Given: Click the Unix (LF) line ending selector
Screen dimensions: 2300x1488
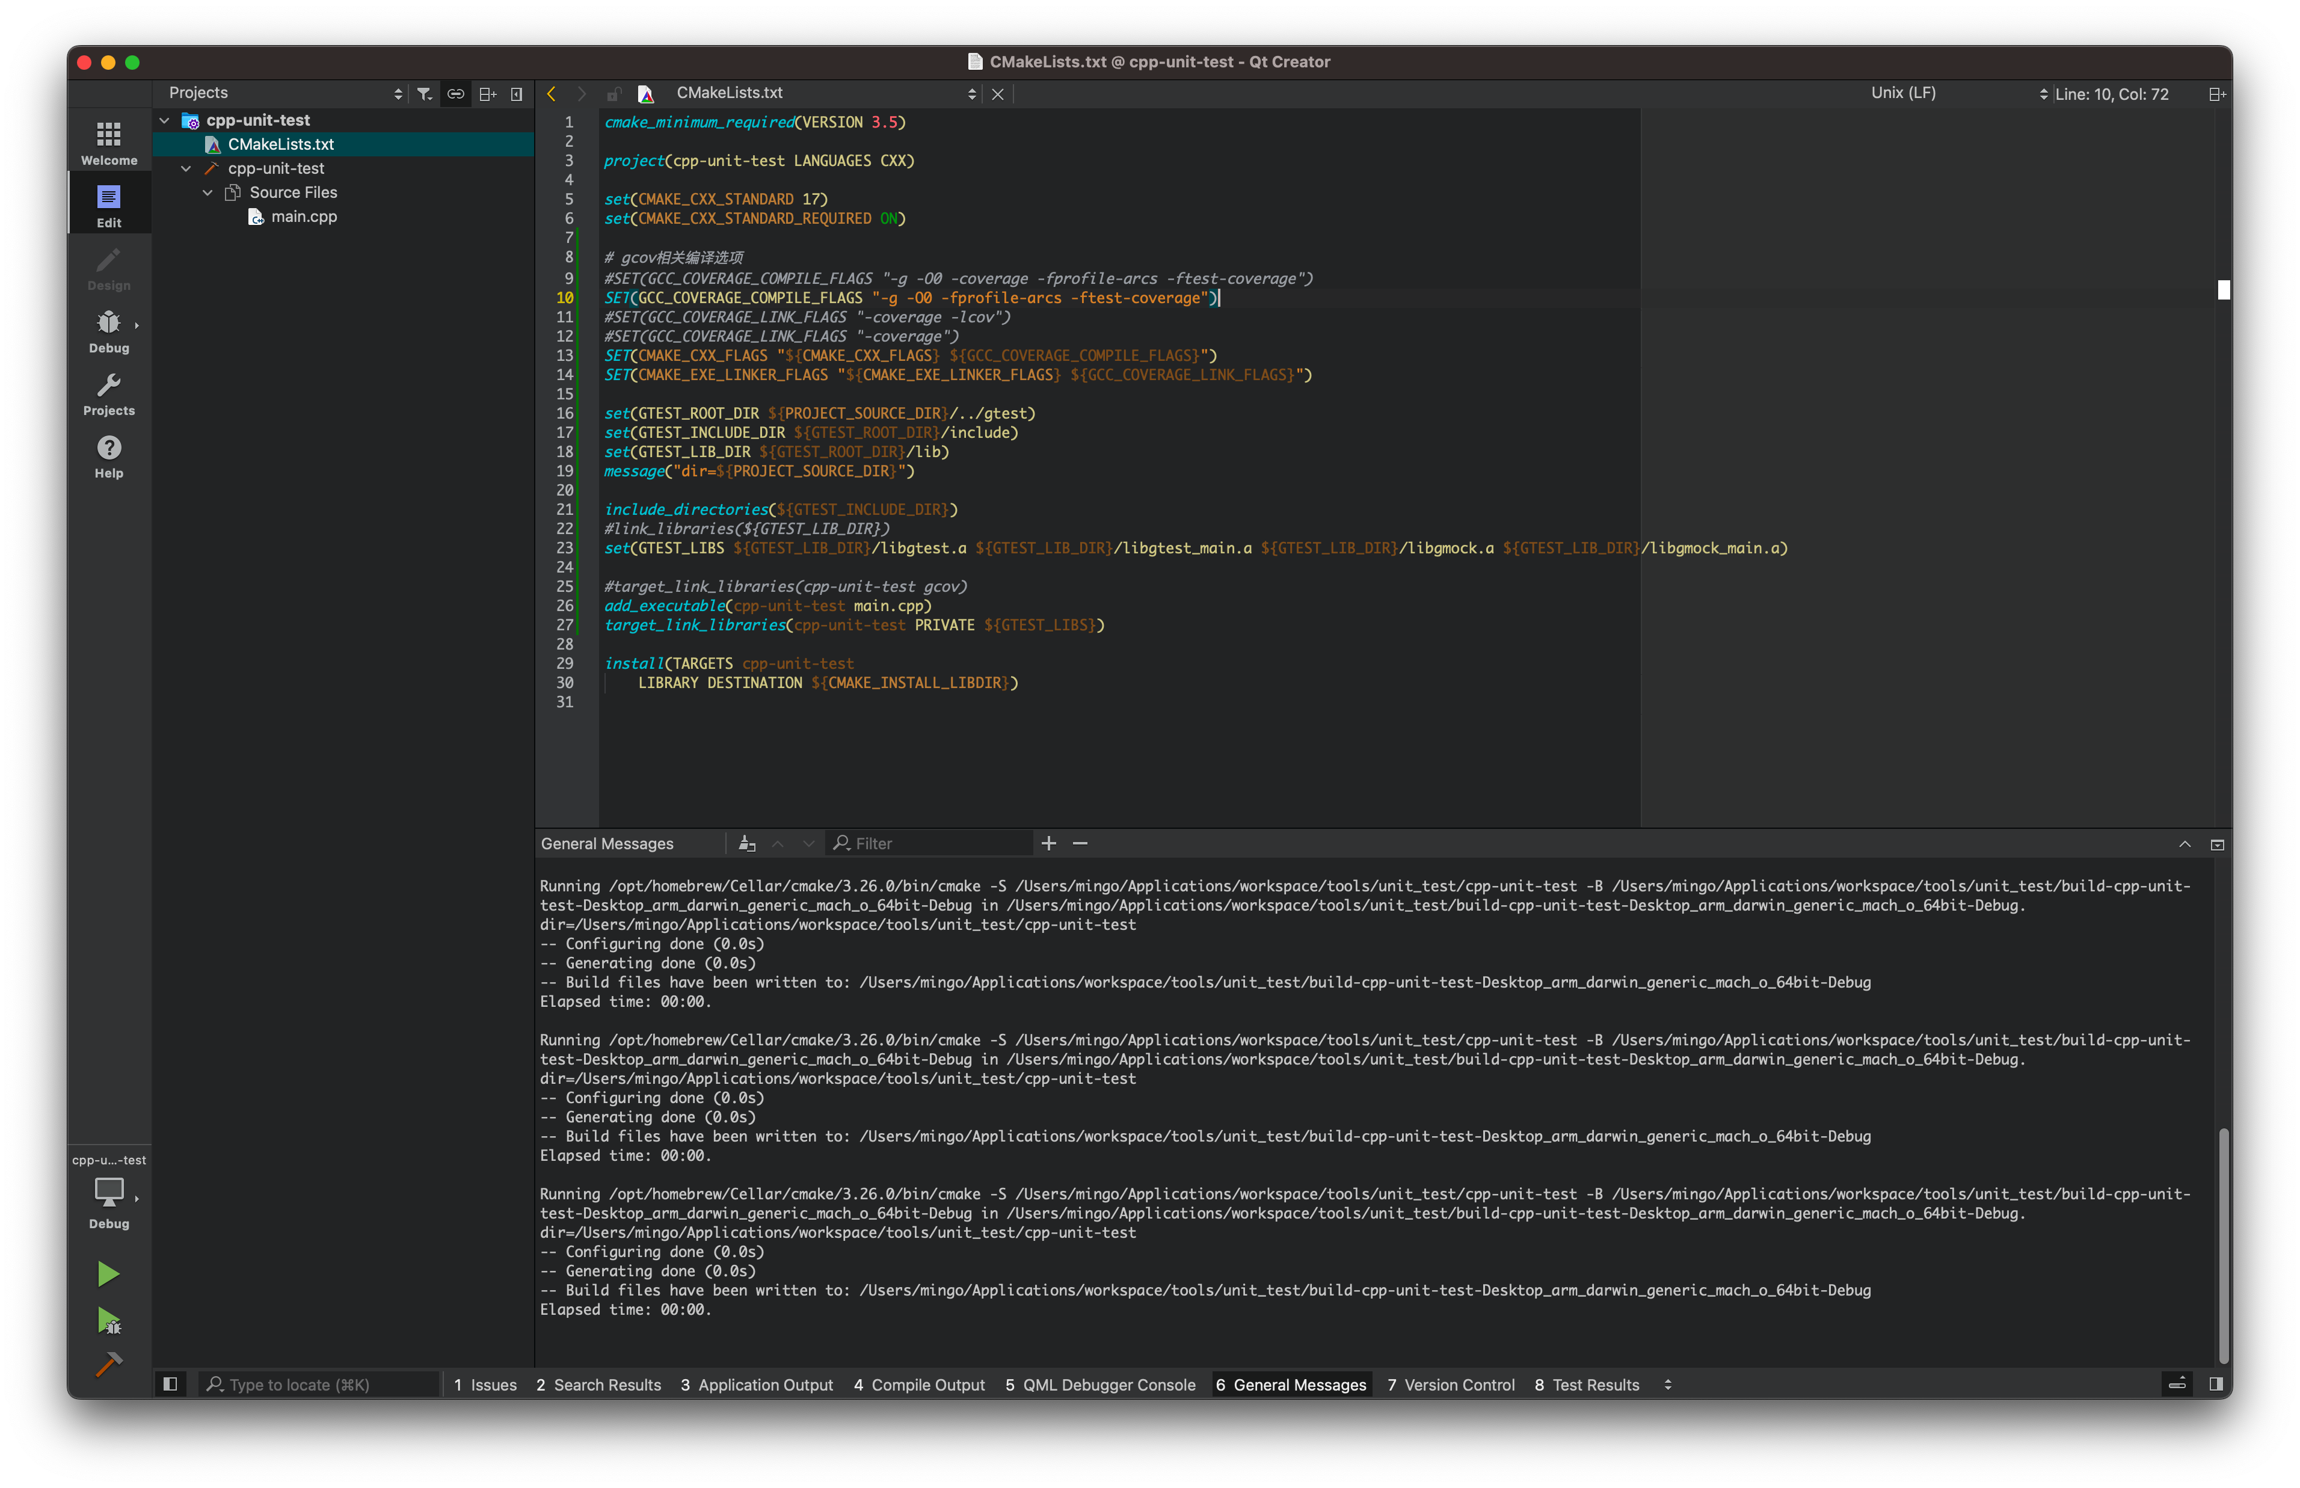Looking at the screenshot, I should point(1902,94).
